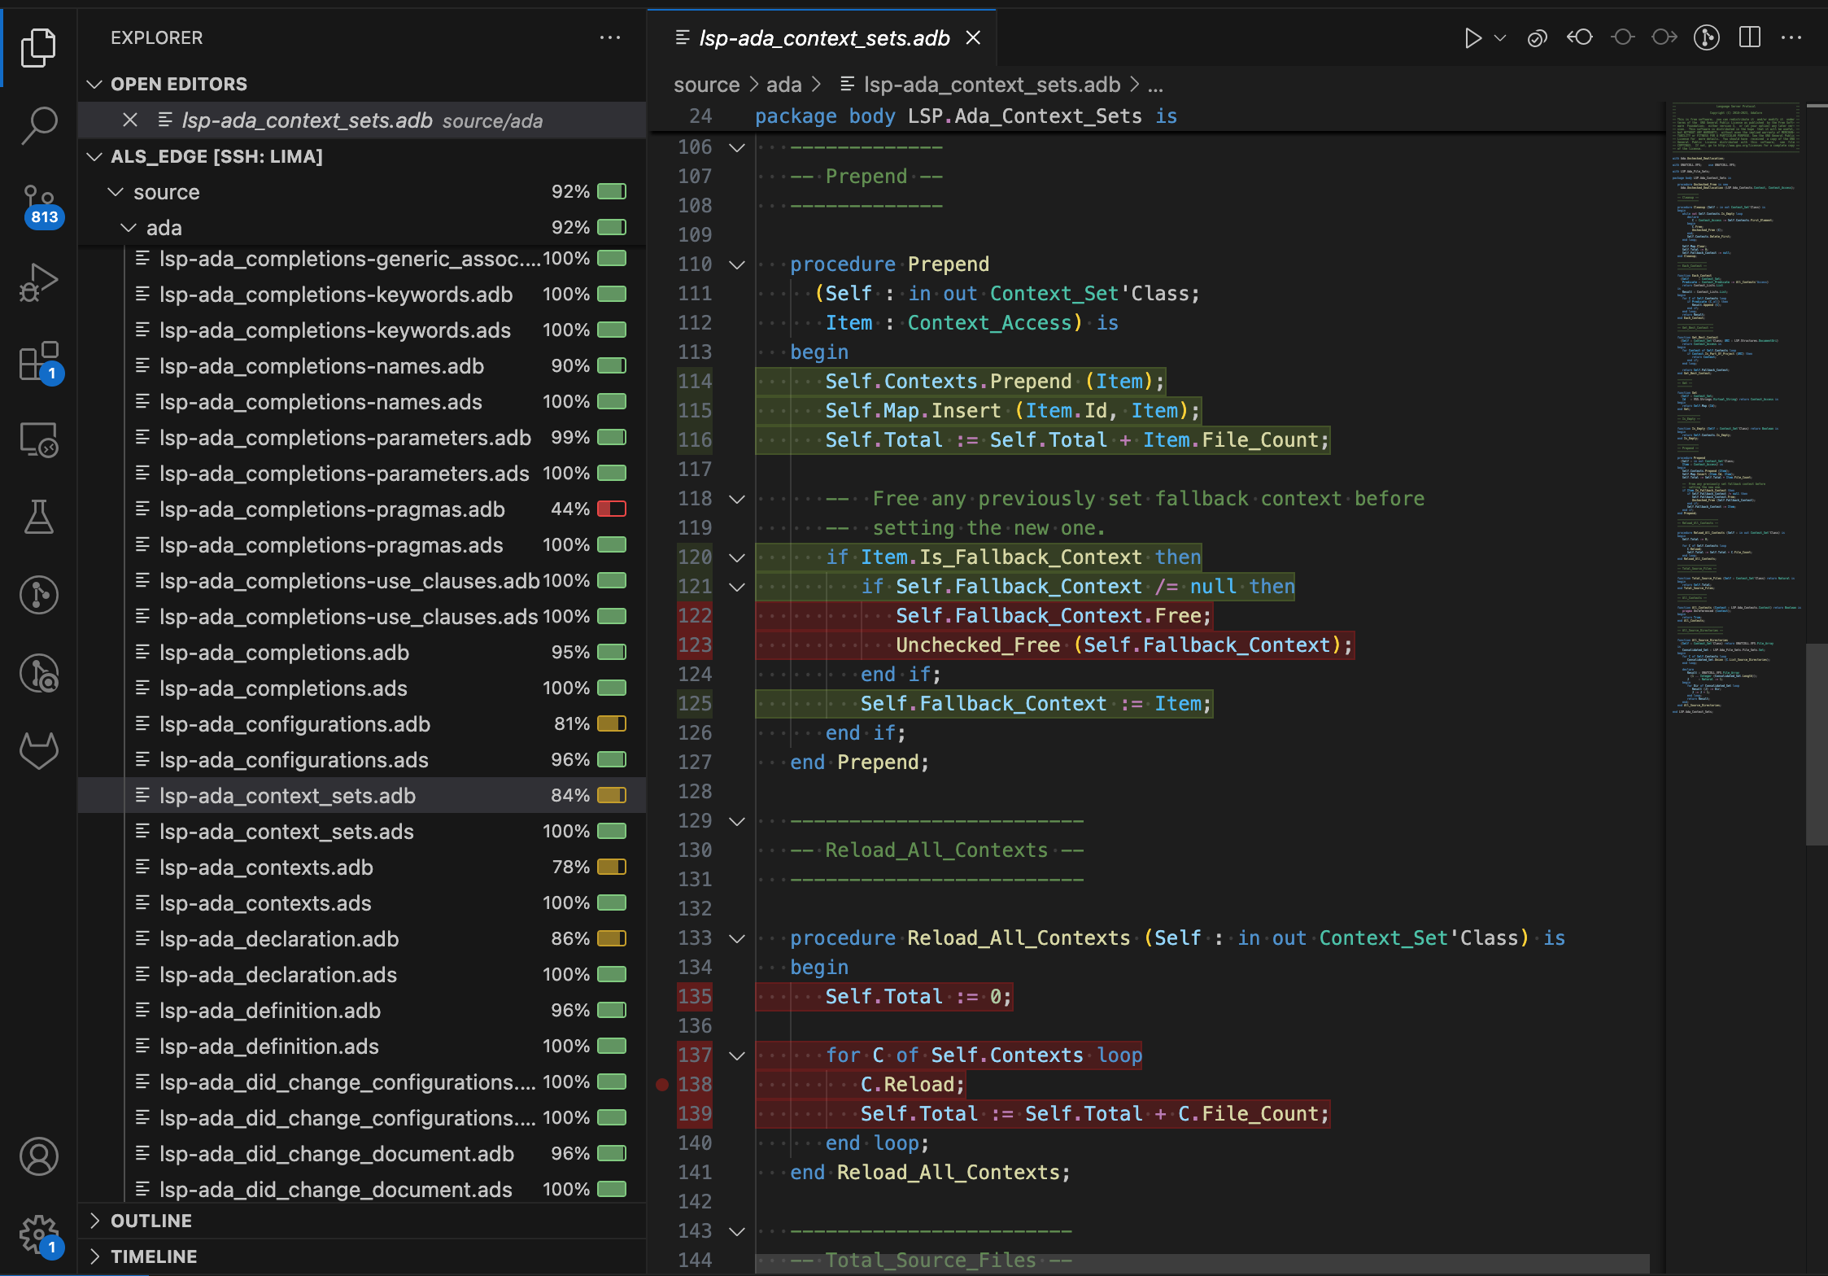This screenshot has height=1276, width=1828.
Task: Toggle breakpoint on line 138
Action: point(662,1085)
